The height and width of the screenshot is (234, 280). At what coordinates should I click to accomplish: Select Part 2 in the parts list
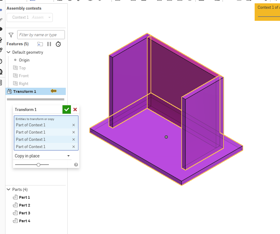24,205
